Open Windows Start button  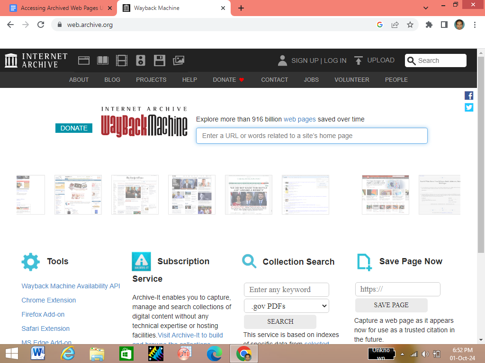click(12, 354)
